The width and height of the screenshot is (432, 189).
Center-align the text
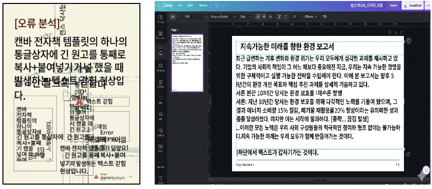[264, 17]
